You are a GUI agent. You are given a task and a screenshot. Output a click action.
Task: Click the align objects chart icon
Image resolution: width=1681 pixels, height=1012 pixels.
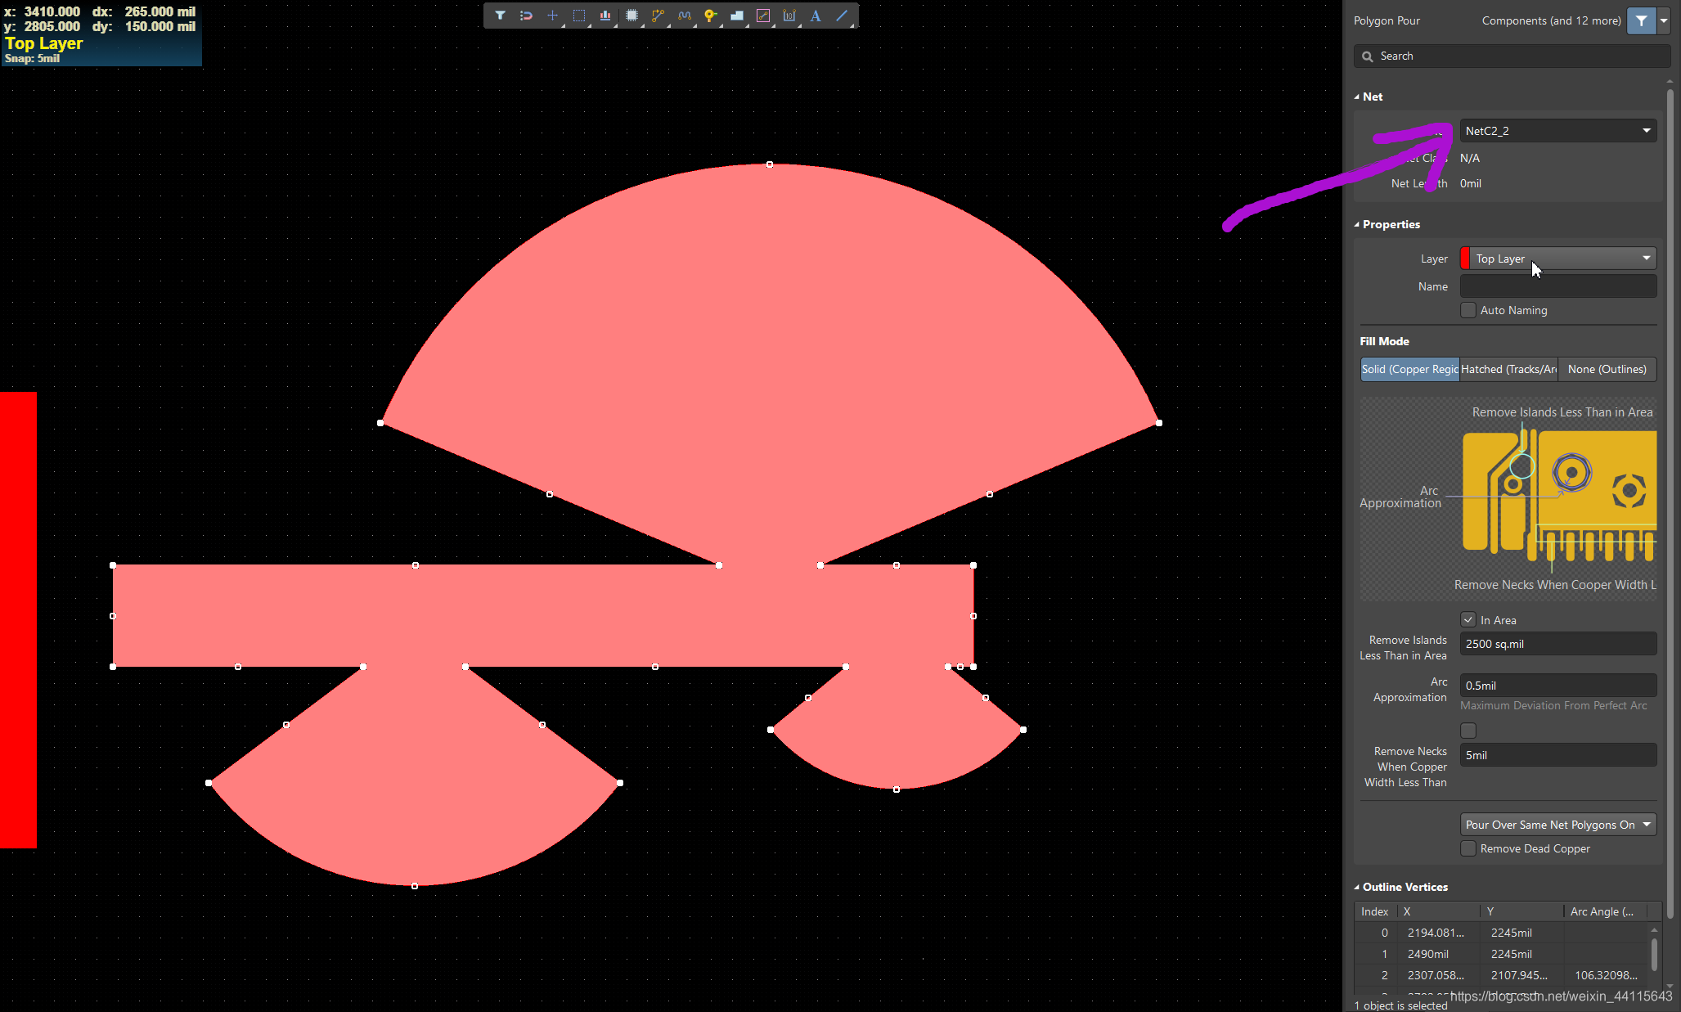pyautogui.click(x=605, y=16)
